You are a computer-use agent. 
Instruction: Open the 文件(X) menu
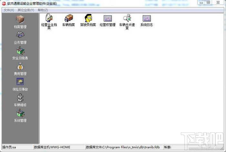(x=9, y=10)
